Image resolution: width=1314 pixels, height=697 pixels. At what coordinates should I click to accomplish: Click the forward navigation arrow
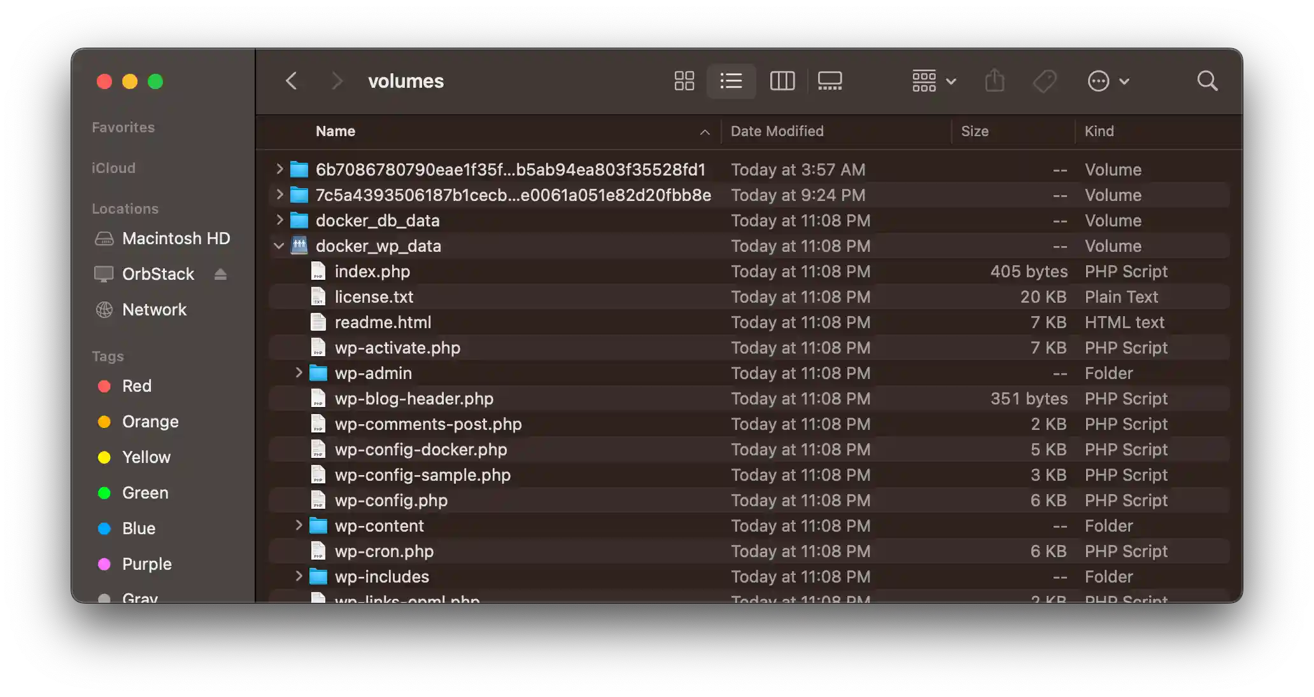tap(337, 81)
